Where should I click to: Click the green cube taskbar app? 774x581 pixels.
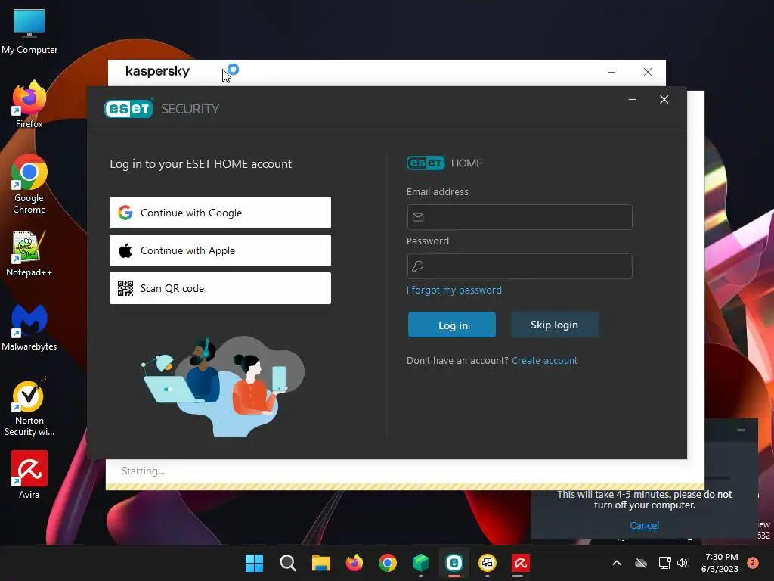[x=420, y=563]
